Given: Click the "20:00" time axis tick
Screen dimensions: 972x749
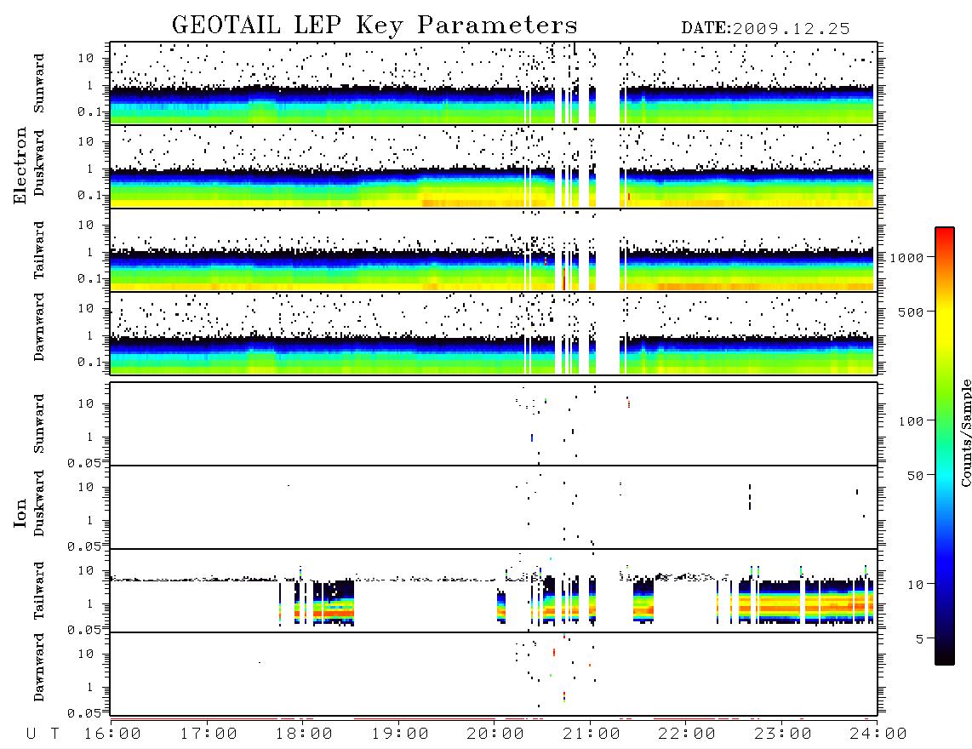Looking at the screenshot, I should (x=495, y=735).
